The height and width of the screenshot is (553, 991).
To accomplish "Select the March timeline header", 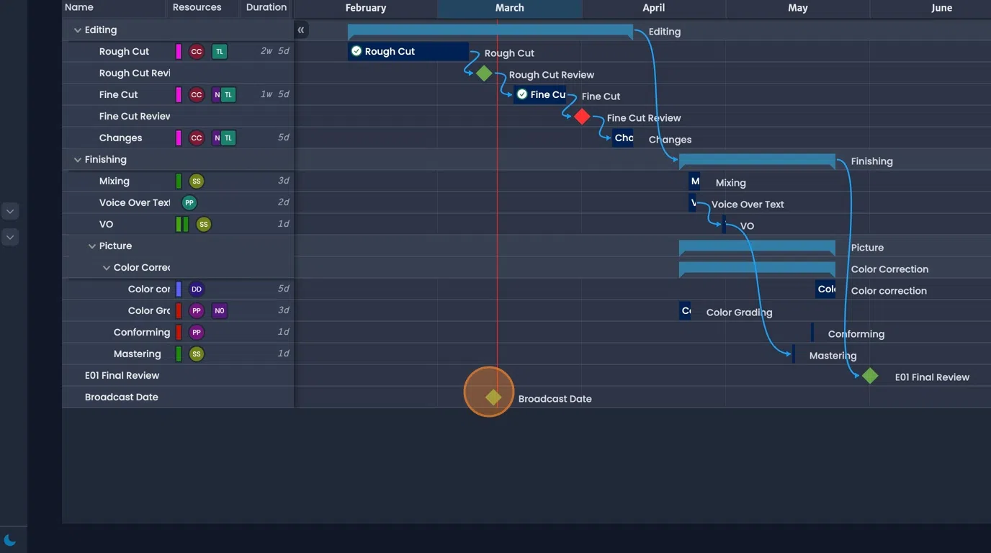I will point(509,8).
